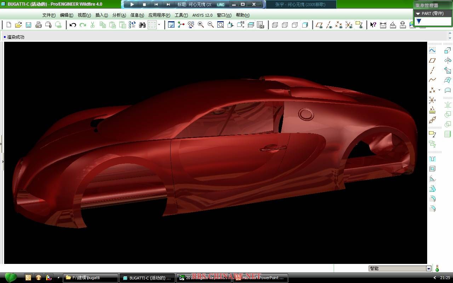The width and height of the screenshot is (453, 283).
Task: Select the Datum Curve tool
Action: pyautogui.click(x=432, y=80)
